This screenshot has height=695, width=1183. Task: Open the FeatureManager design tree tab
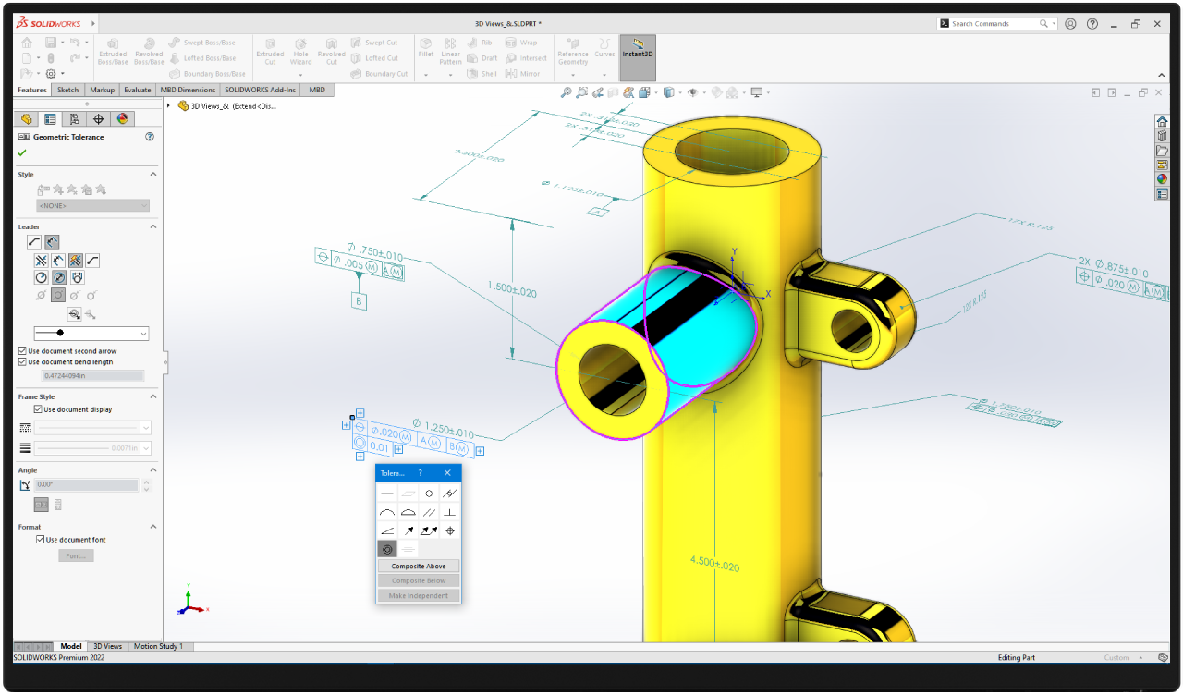26,119
